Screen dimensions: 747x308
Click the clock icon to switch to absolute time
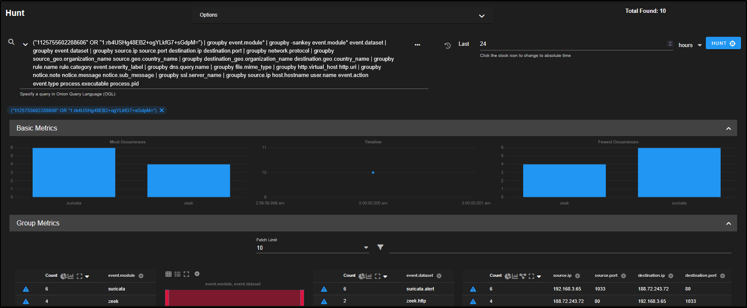448,45
